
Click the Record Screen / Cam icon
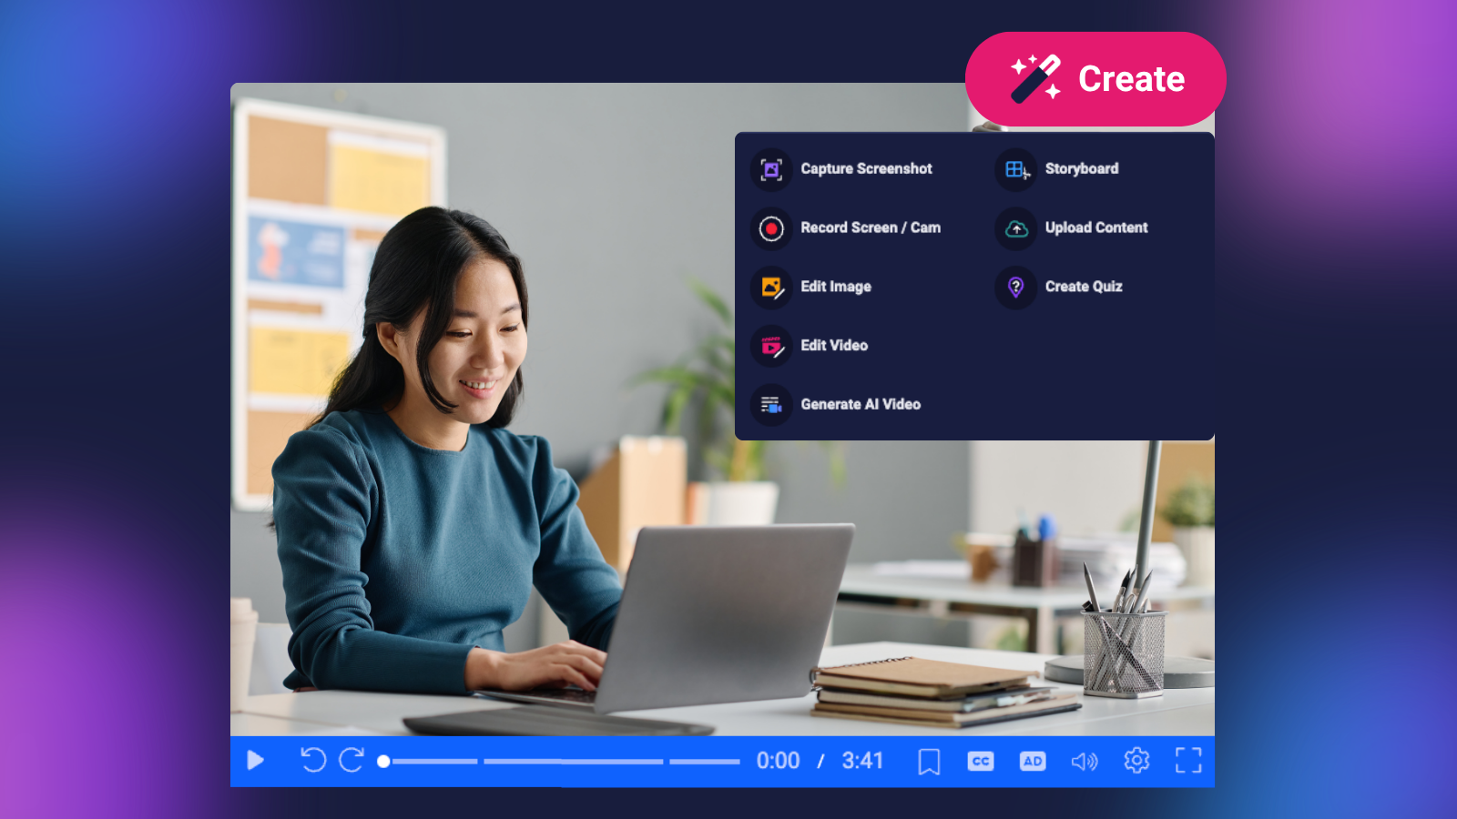click(x=771, y=228)
